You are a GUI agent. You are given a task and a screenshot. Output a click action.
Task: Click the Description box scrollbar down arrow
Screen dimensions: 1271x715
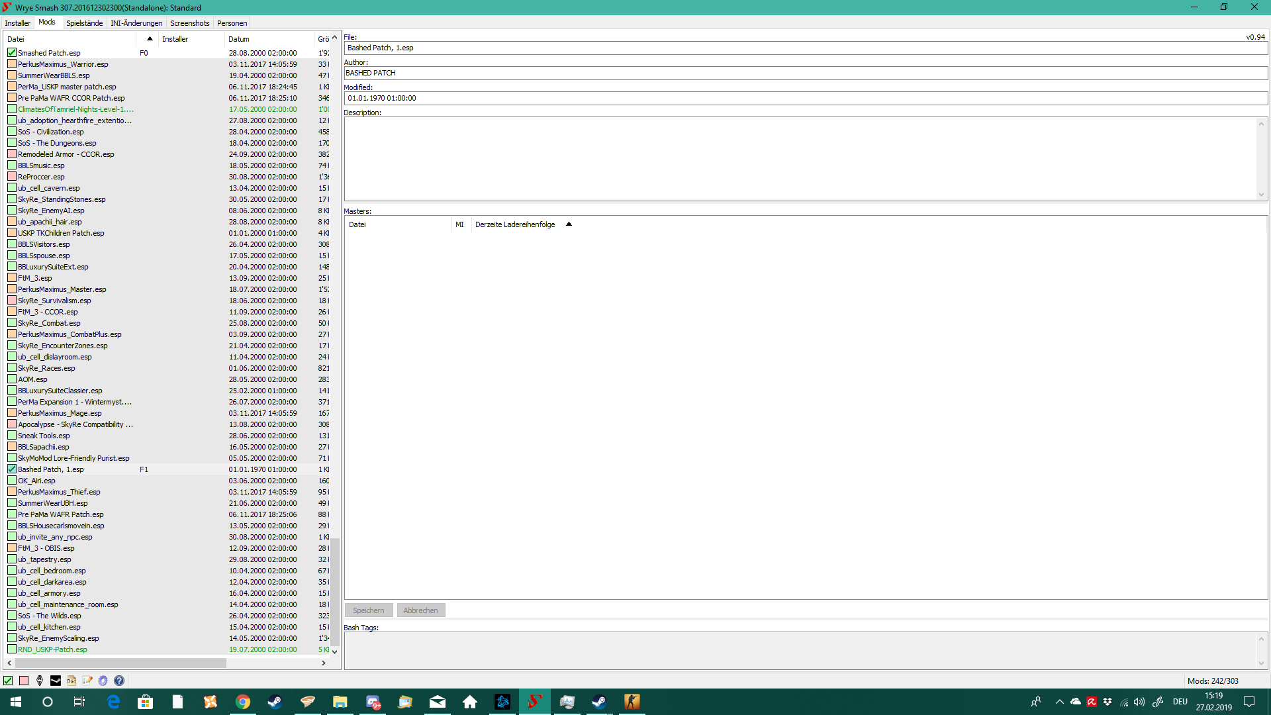[1261, 195]
